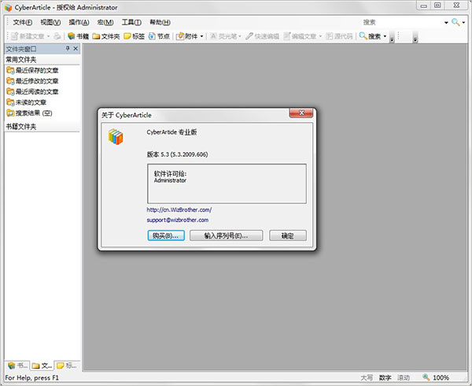Switch to the 书... books bottom tab
This screenshot has width=472, height=386.
pos(18,366)
